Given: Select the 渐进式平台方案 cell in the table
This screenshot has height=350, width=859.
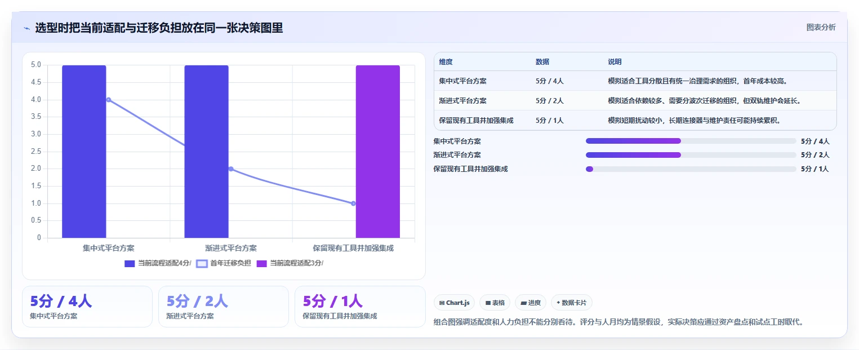Looking at the screenshot, I should pos(462,101).
